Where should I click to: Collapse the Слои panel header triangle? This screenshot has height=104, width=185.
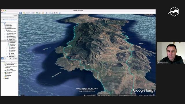[x=1, y=61]
